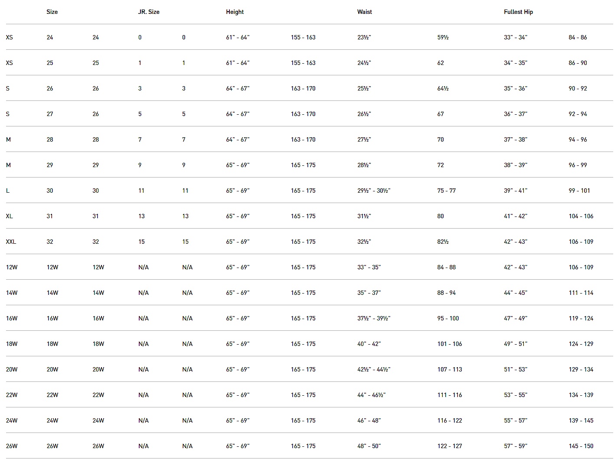Click the L size row label
614x465 pixels.
[8, 191]
